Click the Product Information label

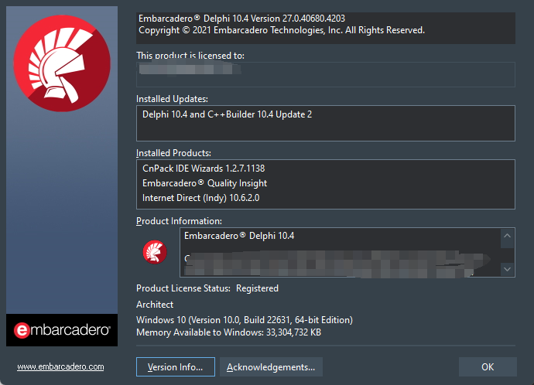pos(179,221)
